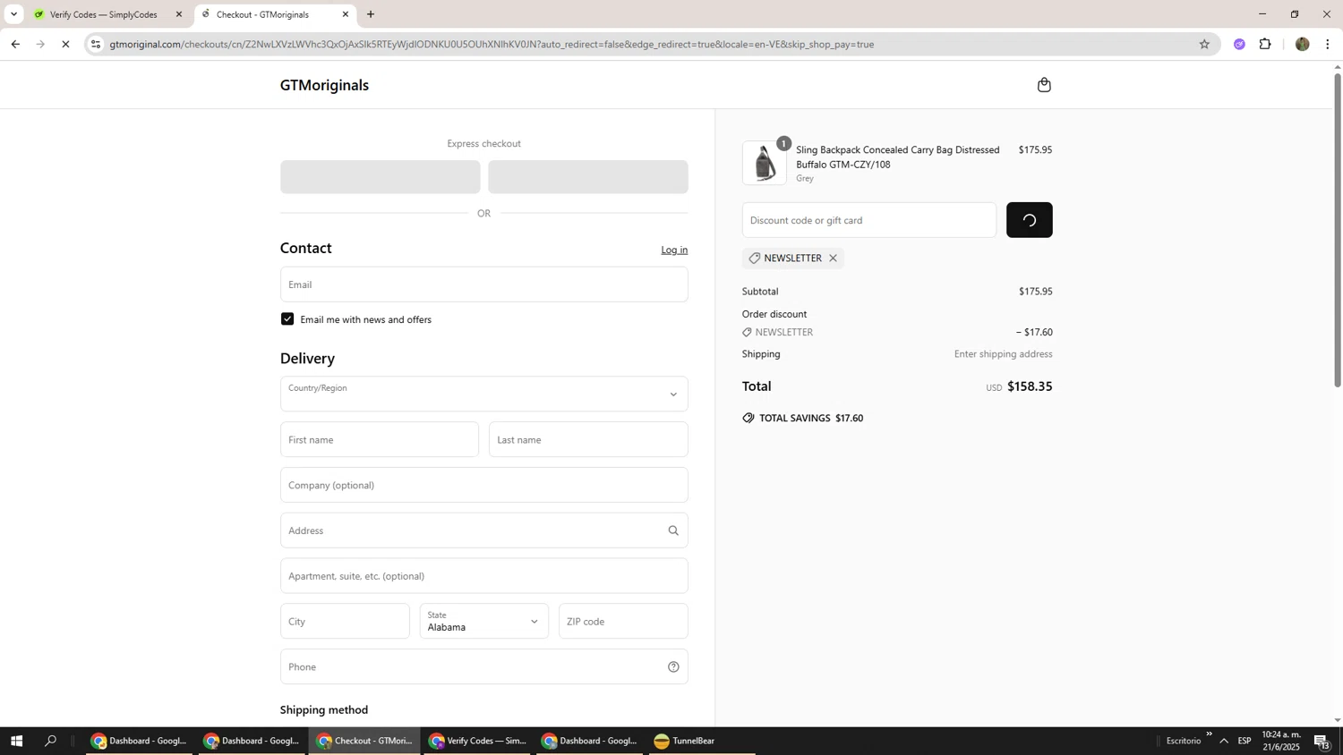Image resolution: width=1343 pixels, height=755 pixels.
Task: Go back to previous page
Action: tap(15, 44)
